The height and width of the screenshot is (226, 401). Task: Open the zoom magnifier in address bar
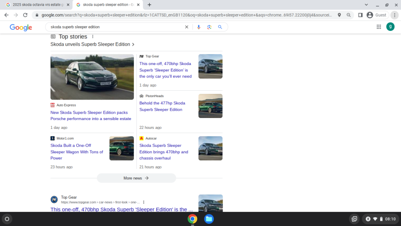coord(348,15)
